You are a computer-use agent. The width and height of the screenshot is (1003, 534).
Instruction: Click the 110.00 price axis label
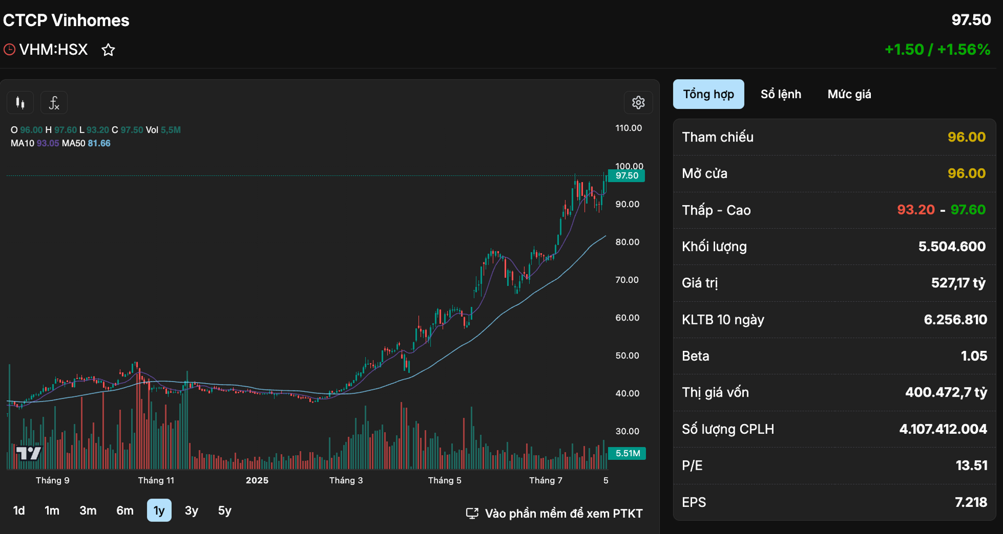click(x=628, y=128)
